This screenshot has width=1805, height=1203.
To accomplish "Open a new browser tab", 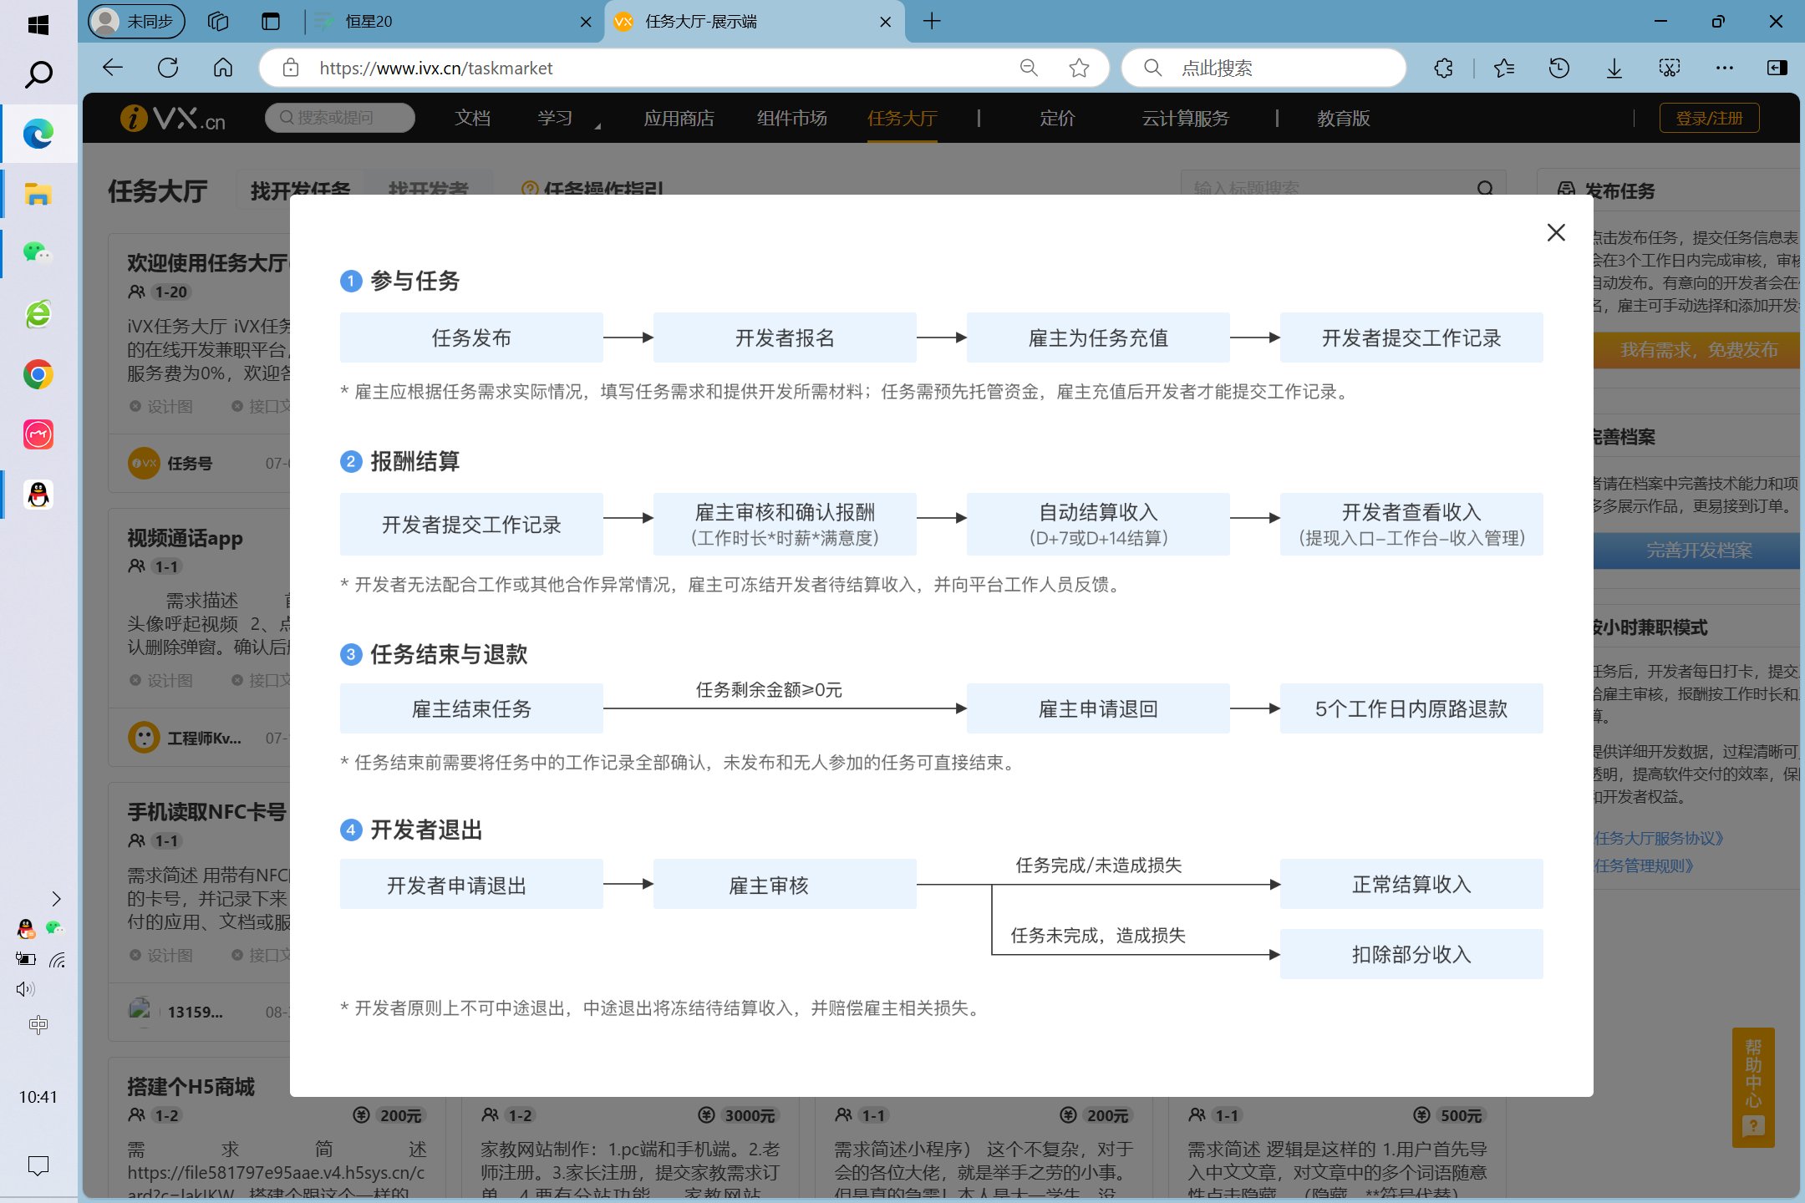I will click(x=932, y=21).
